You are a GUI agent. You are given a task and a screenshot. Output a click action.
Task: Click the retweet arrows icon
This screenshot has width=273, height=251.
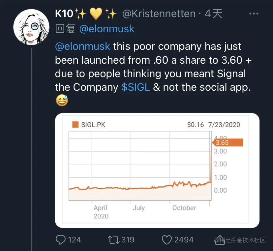click(x=113, y=239)
